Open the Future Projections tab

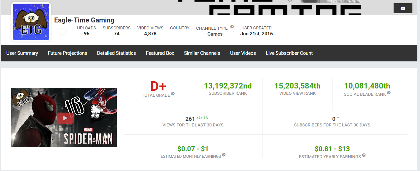point(67,53)
